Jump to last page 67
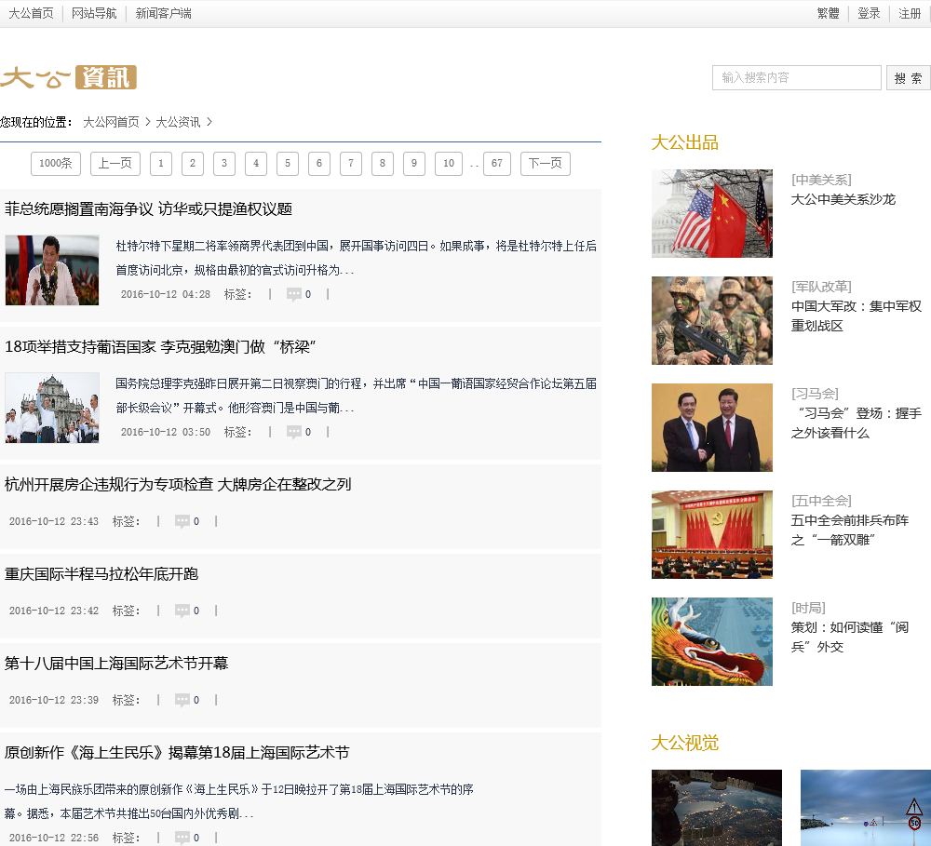The image size is (931, 846). tap(497, 163)
